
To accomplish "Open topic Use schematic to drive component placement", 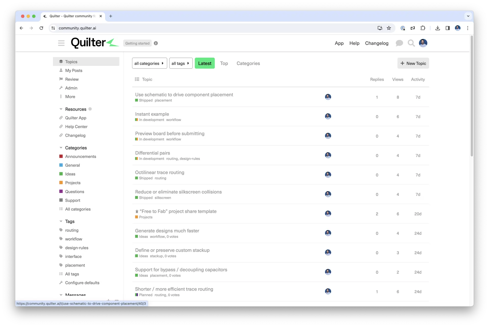I will [184, 95].
